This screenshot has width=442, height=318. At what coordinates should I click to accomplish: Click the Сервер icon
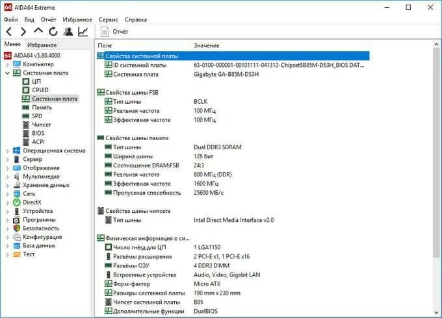pyautogui.click(x=17, y=159)
